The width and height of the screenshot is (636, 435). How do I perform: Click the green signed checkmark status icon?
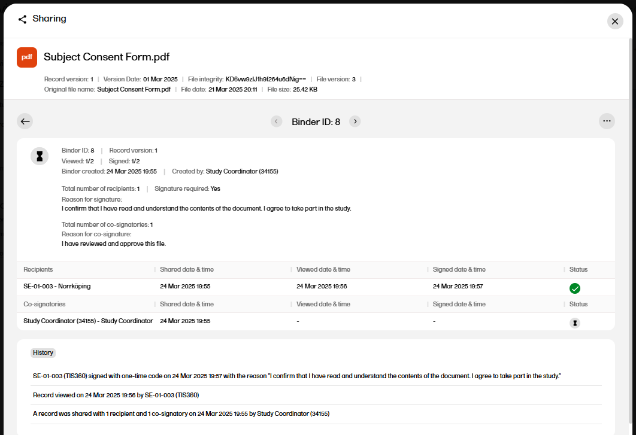coord(574,288)
